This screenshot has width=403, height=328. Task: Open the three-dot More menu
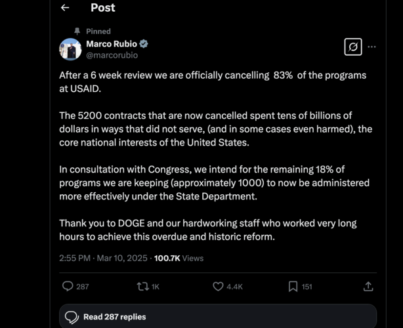(372, 47)
